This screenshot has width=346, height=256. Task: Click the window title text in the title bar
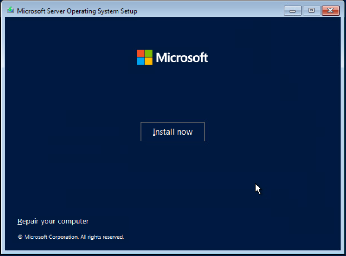77,11
